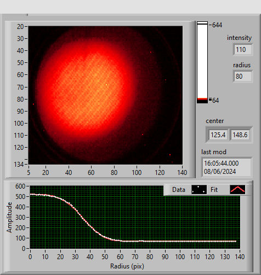Click the Data plot legend icon
This screenshot has width=261, height=275.
(x=199, y=190)
